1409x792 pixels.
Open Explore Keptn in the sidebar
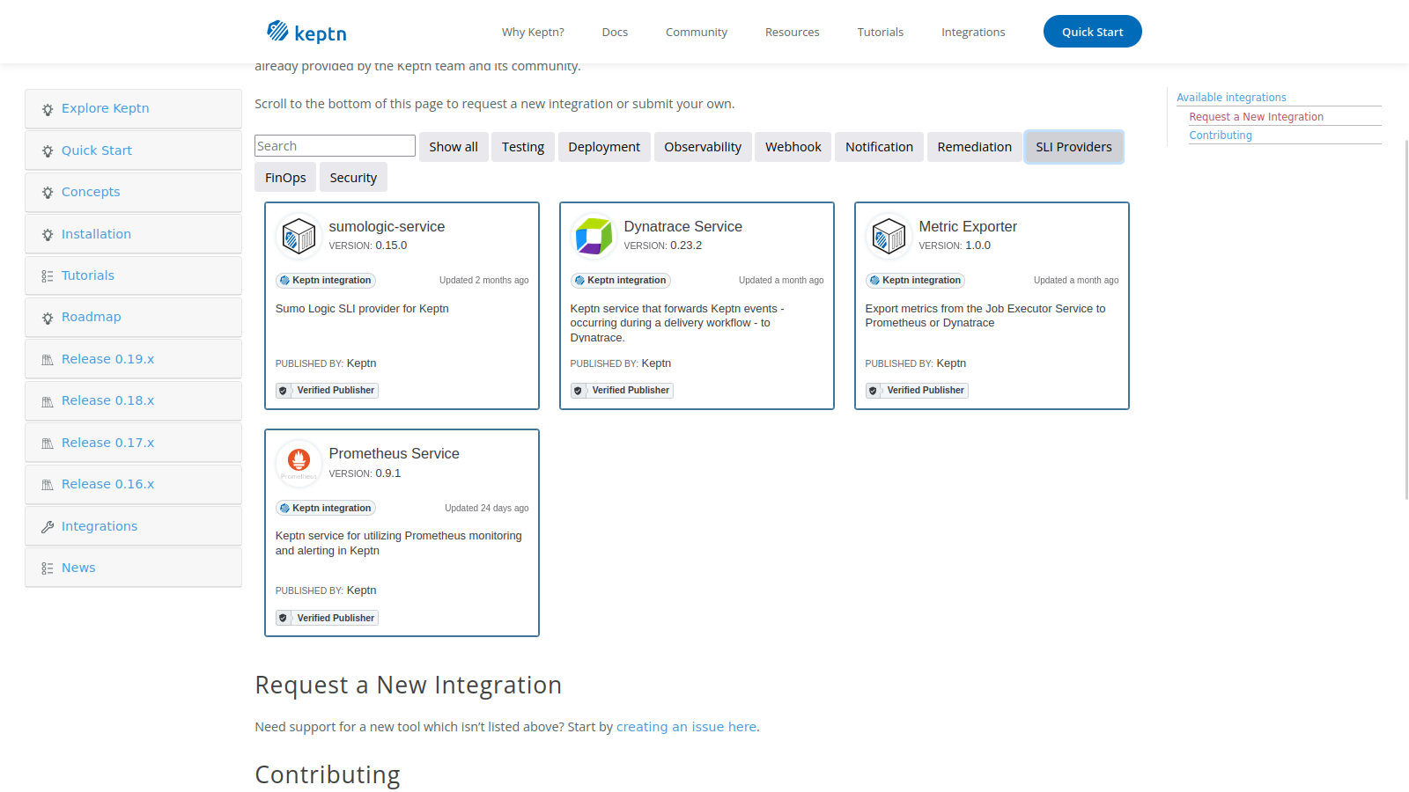pos(133,109)
